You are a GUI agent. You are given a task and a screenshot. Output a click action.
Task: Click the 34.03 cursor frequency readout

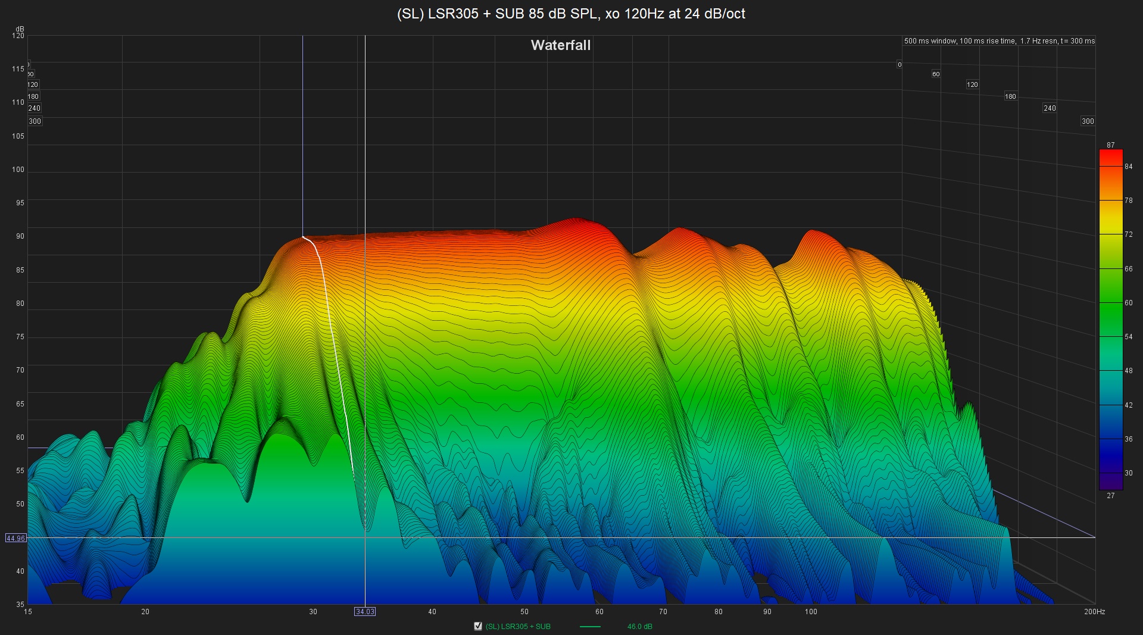click(365, 612)
